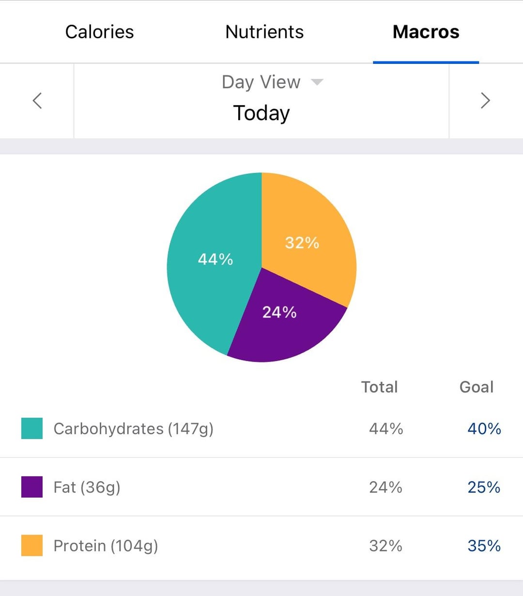Open the Protein (104g) row
523x596 pixels.
point(106,546)
